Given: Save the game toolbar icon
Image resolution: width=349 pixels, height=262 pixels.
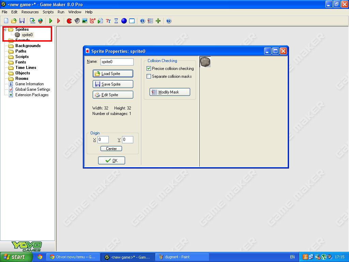Looking at the screenshot, I should pyautogui.click(x=22, y=21).
